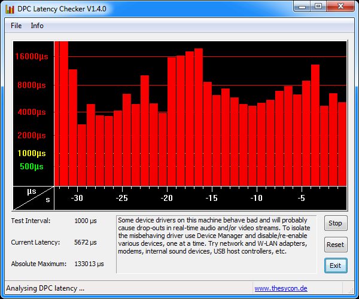This screenshot has width=359, height=299.
Task: Open the Info menu
Action: pyautogui.click(x=37, y=26)
